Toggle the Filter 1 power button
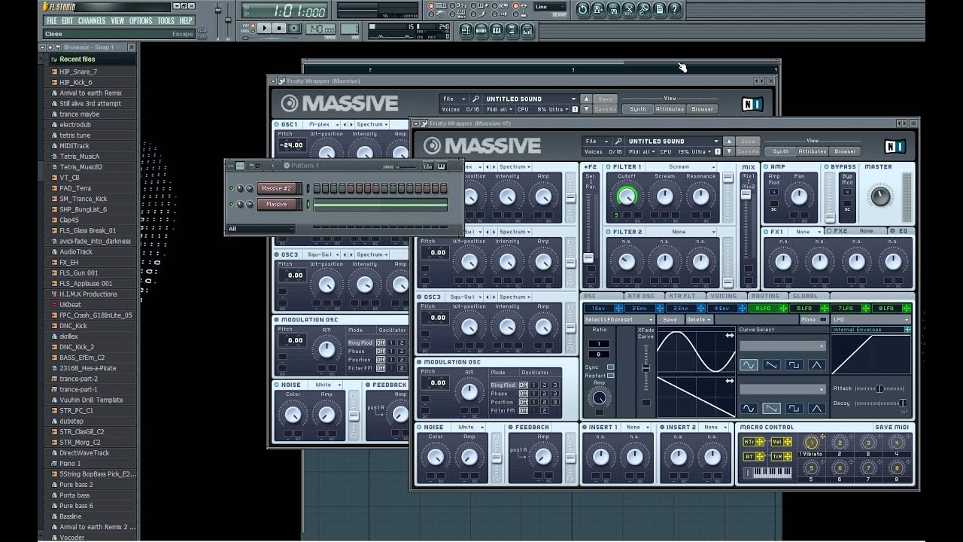This screenshot has width=963, height=542. [x=609, y=167]
